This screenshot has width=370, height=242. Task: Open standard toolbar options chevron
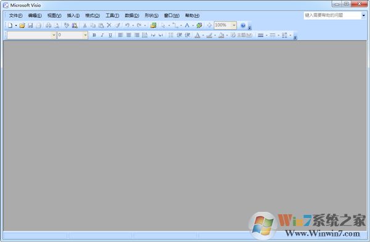pyautogui.click(x=250, y=28)
